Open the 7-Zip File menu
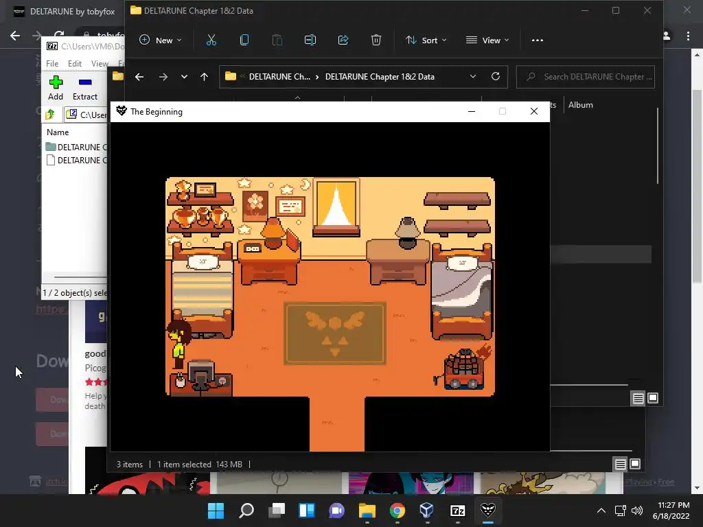The width and height of the screenshot is (703, 527). 52,64
